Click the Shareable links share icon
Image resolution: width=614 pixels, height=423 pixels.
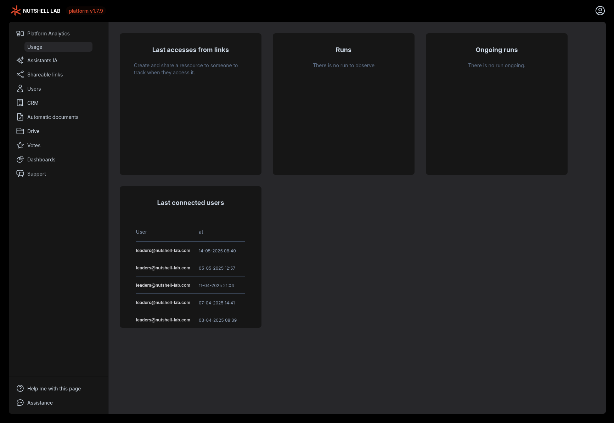[x=20, y=75]
